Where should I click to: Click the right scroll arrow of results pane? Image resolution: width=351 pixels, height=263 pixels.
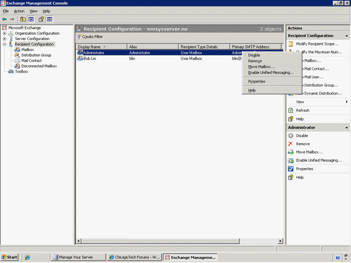280,241
